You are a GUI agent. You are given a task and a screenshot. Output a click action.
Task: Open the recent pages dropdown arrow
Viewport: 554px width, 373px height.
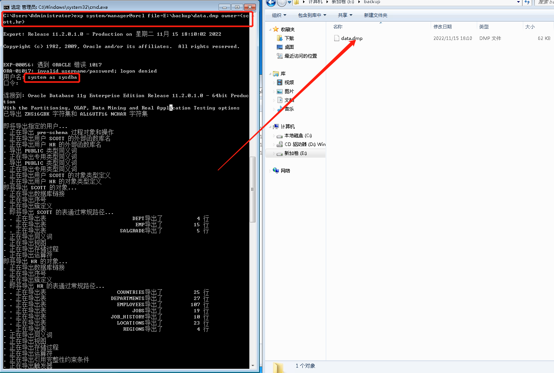point(289,2)
